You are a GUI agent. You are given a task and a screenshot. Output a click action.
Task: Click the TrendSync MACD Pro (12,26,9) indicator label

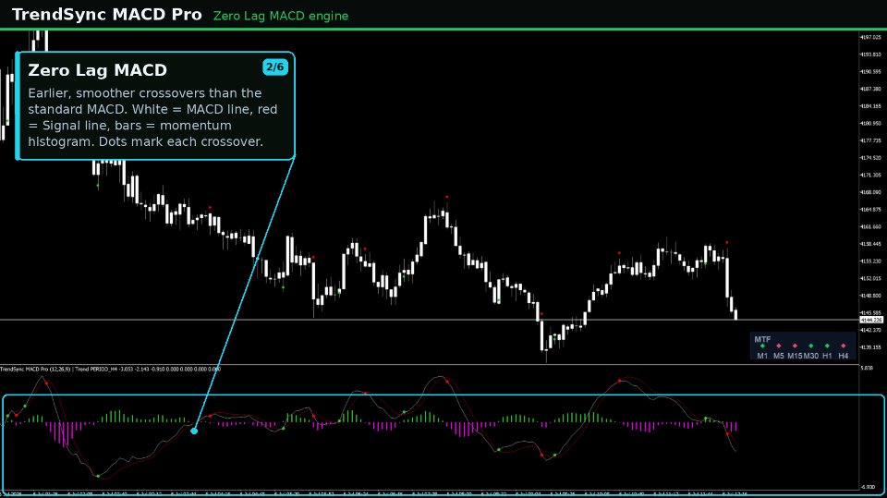pos(35,369)
